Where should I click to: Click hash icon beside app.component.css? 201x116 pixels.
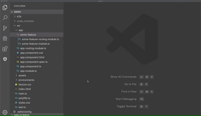(18, 53)
